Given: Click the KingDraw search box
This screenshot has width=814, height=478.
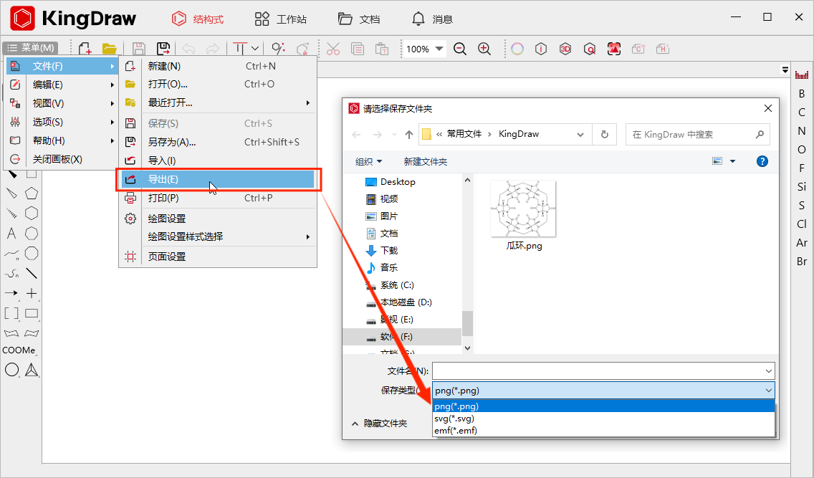Looking at the screenshot, I should pyautogui.click(x=697, y=135).
